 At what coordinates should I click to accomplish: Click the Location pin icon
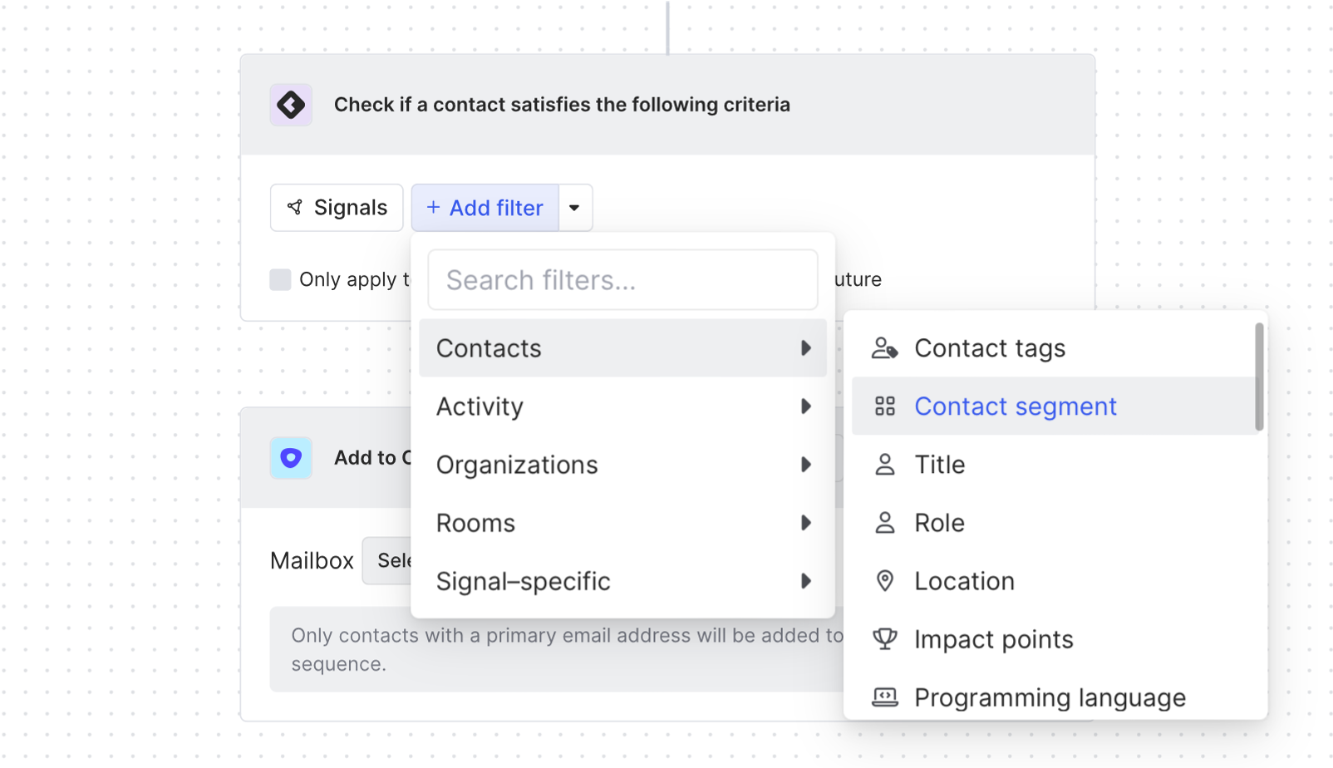[884, 581]
